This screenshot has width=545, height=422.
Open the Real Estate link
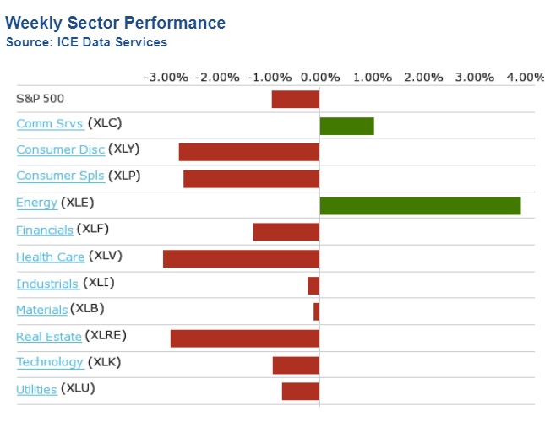tap(49, 337)
